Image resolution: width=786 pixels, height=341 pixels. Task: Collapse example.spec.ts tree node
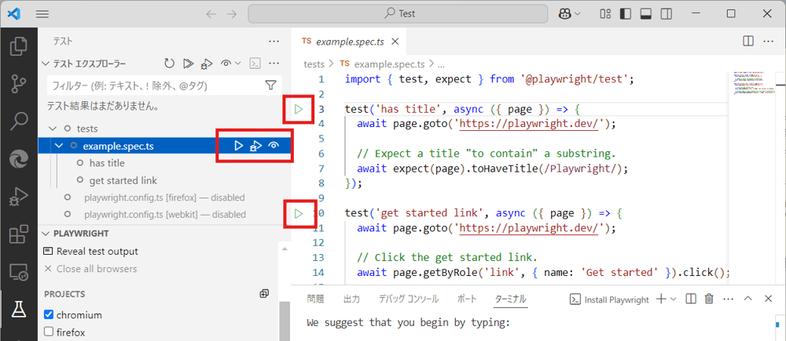tap(59, 146)
